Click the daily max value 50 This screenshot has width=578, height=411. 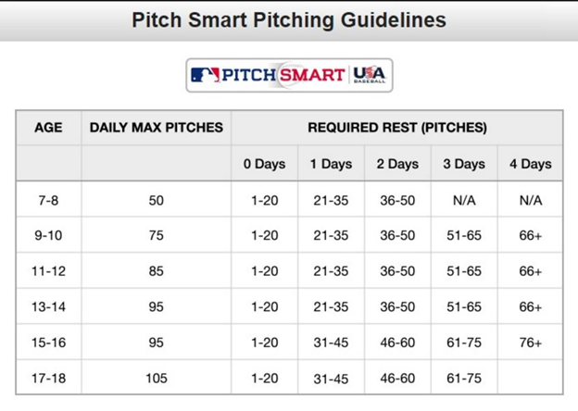(x=157, y=200)
